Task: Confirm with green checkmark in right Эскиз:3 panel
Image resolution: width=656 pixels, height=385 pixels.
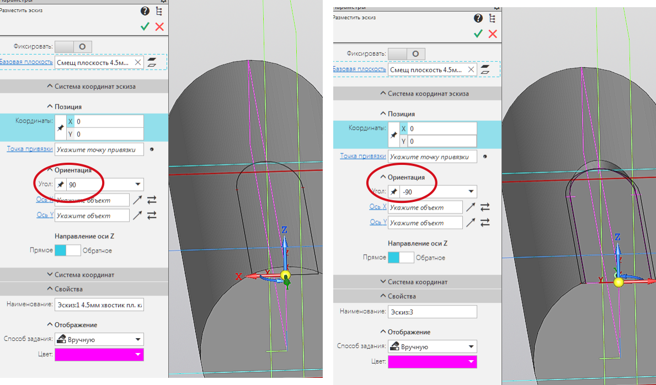Action: (478, 34)
